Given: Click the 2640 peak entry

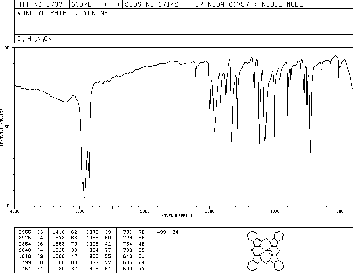Looking at the screenshot, I should [x=31, y=250].
